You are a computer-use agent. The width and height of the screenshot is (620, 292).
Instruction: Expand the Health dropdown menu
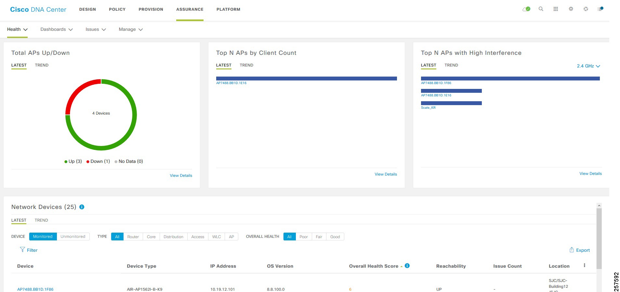coord(17,29)
